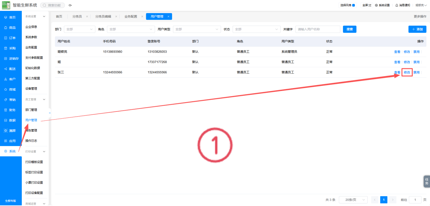The height and width of the screenshot is (206, 430).
Task: Expand the 用户类型 filter dropdown
Action: [x=197, y=29]
